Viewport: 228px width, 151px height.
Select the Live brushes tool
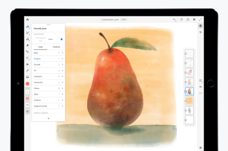point(27,33)
